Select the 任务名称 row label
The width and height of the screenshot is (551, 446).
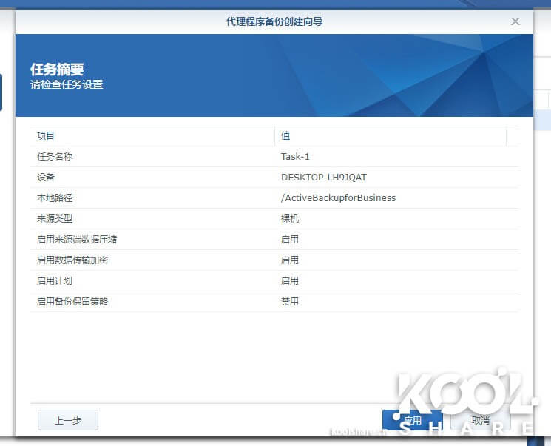(x=55, y=157)
